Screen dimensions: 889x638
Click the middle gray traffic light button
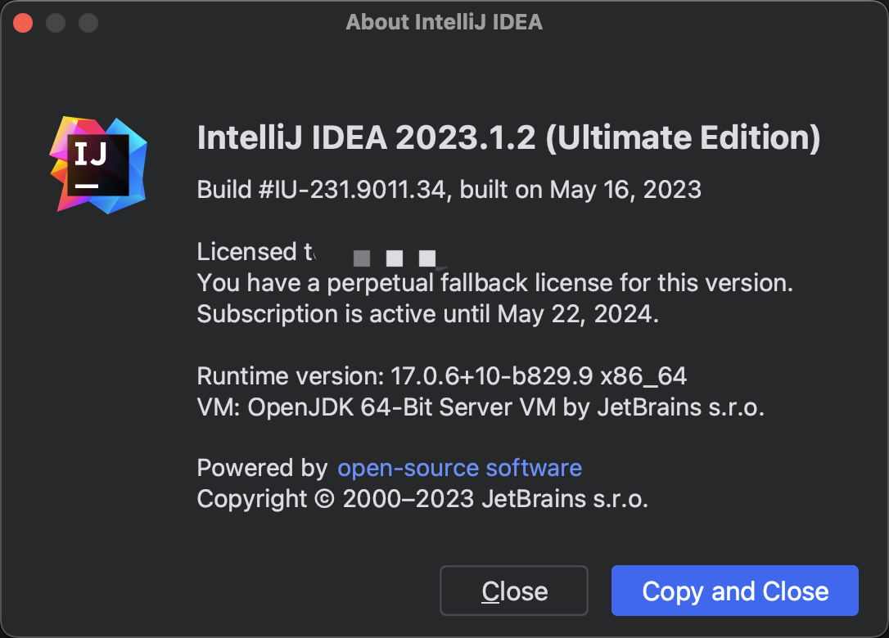56,22
